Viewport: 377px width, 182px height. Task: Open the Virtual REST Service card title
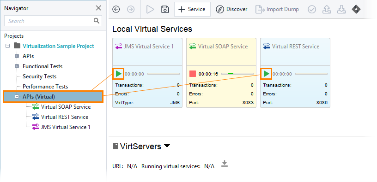tap(296, 46)
